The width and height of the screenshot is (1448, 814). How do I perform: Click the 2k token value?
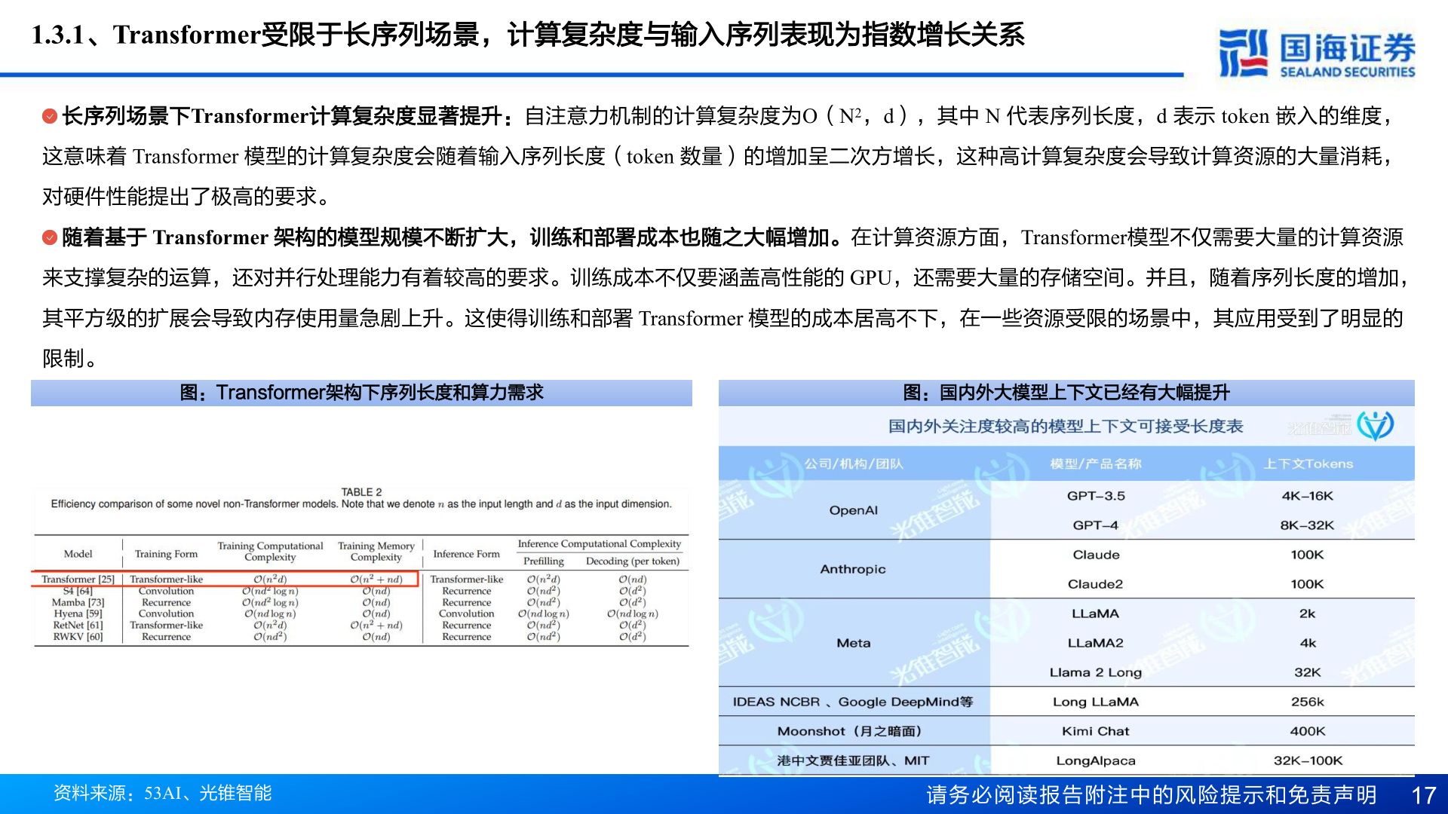click(1308, 614)
